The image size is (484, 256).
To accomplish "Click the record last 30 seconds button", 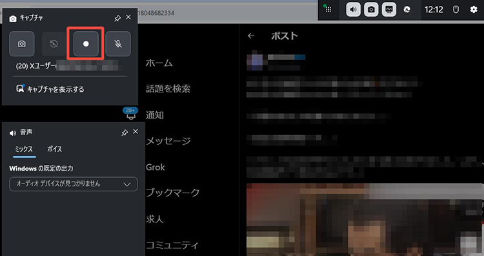I will [x=54, y=43].
